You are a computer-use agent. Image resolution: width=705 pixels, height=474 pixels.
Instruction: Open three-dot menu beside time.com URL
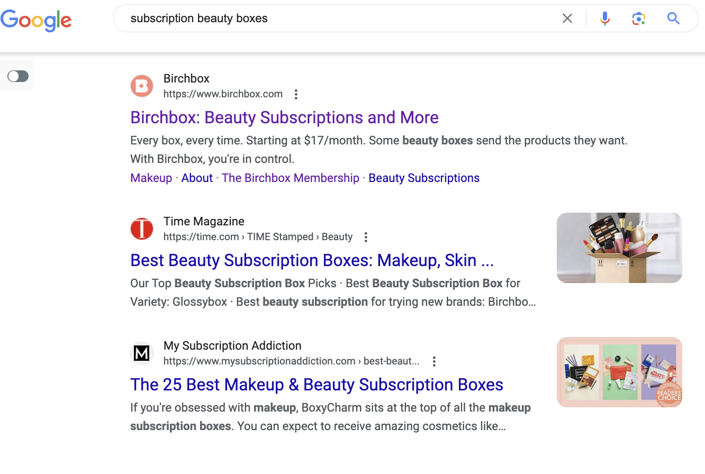pos(366,237)
